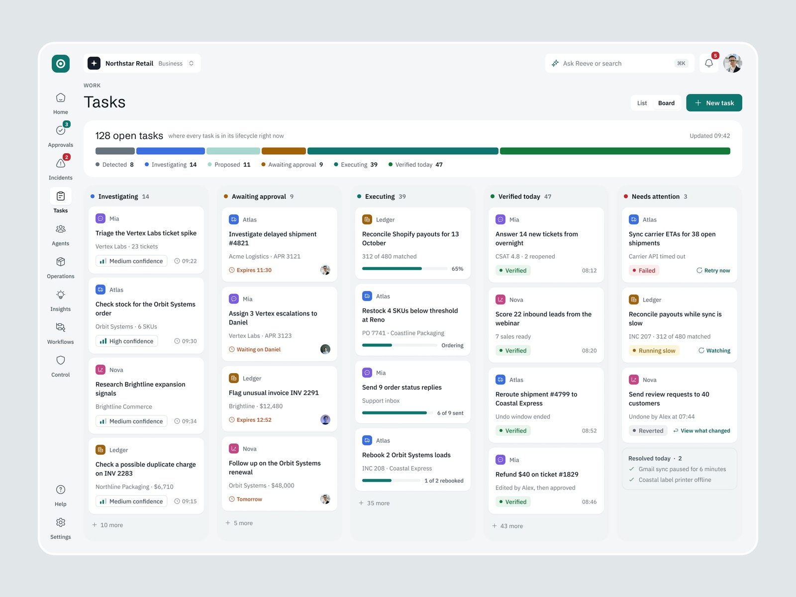Click Retry now on Sync carrier ETAs
The image size is (796, 597).
(x=713, y=271)
